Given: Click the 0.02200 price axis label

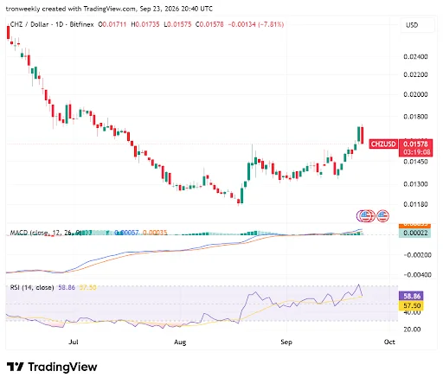Looking at the screenshot, I should pyautogui.click(x=415, y=74).
